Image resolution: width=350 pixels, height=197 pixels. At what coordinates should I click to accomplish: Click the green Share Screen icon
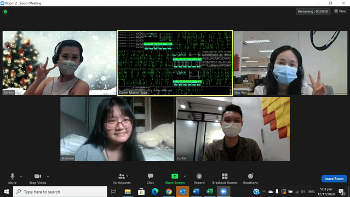pos(175,176)
